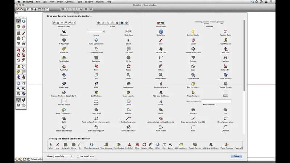Click the Colors wheel icon

(x=129, y=101)
